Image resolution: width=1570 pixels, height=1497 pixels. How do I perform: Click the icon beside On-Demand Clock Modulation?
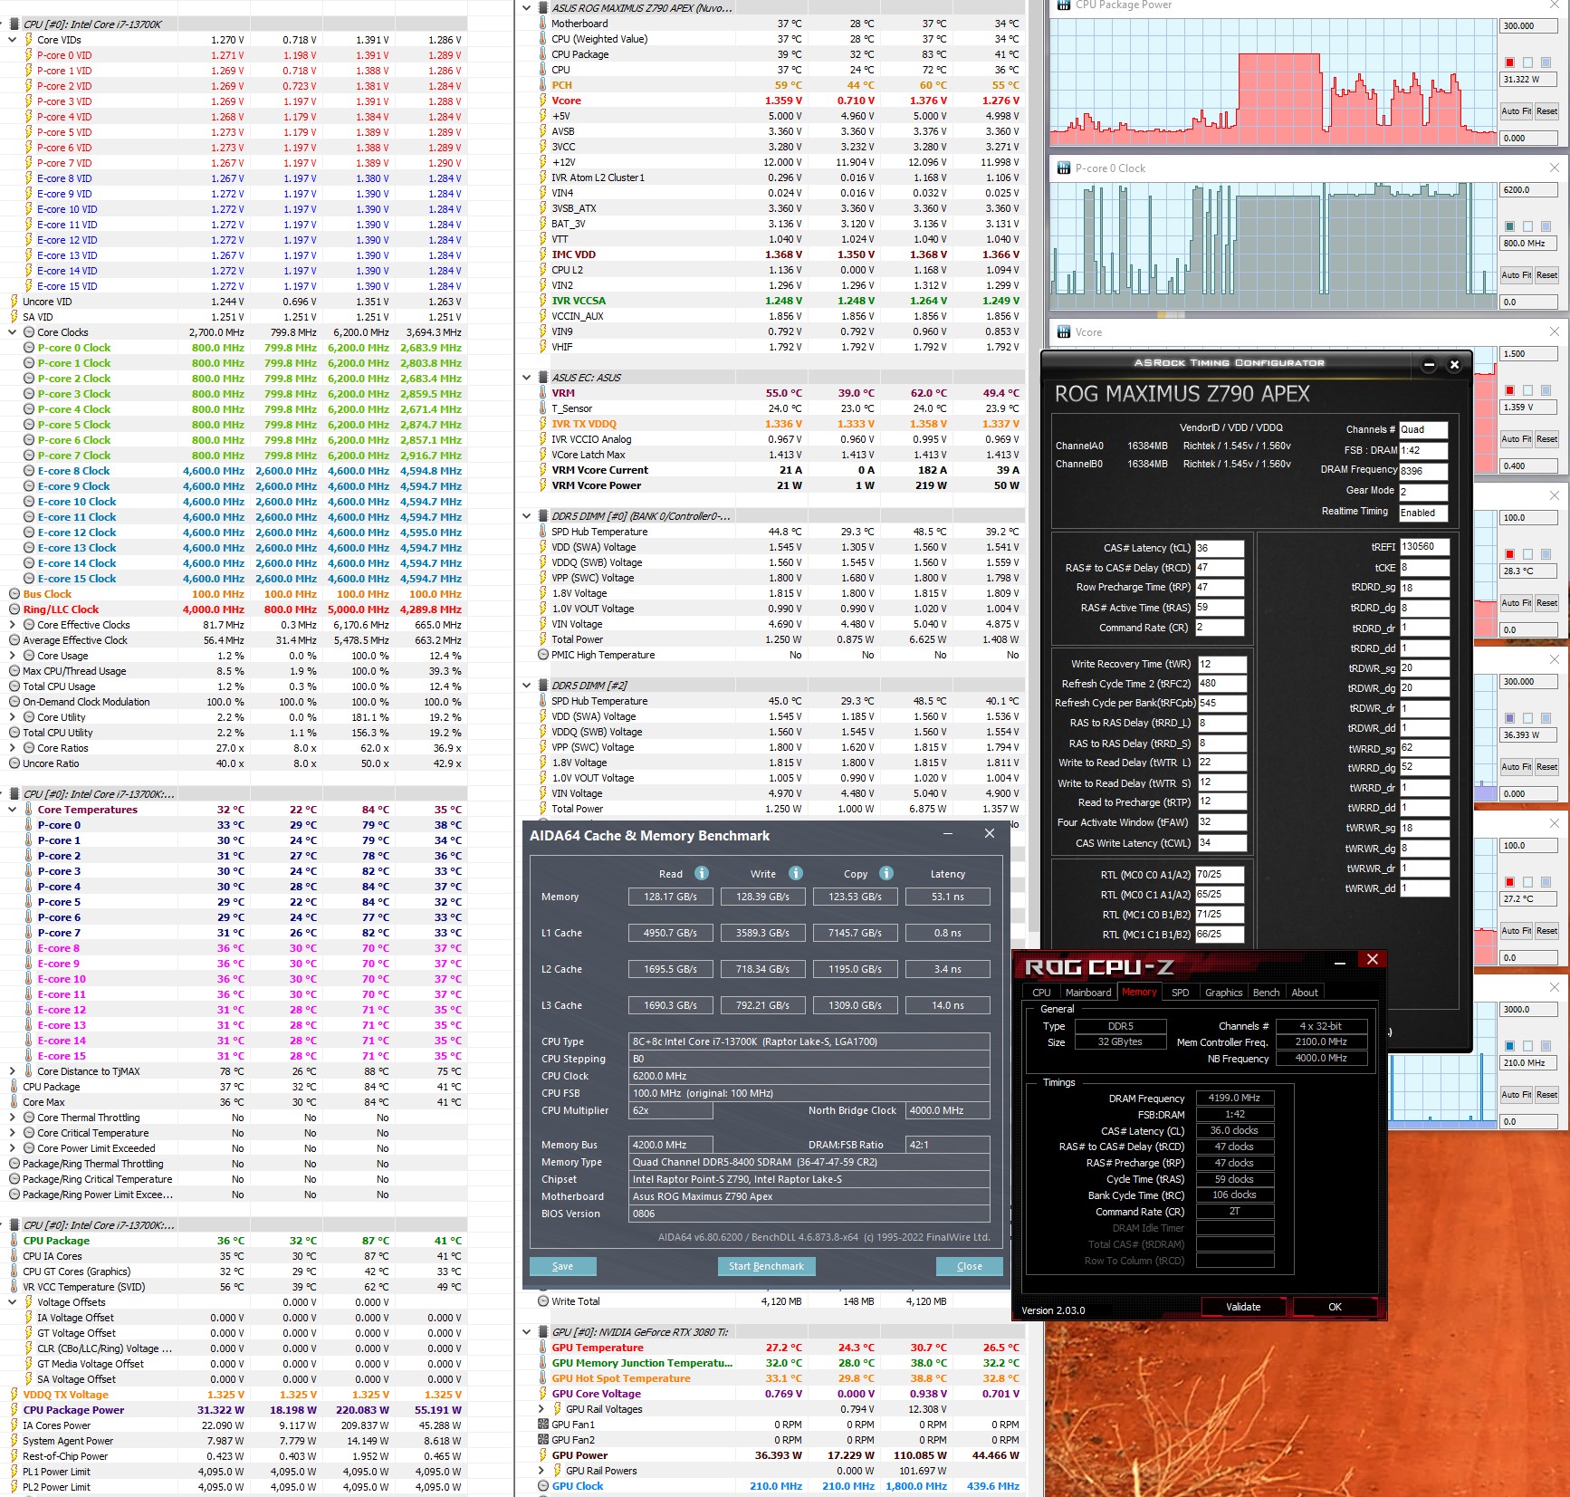click(x=14, y=702)
